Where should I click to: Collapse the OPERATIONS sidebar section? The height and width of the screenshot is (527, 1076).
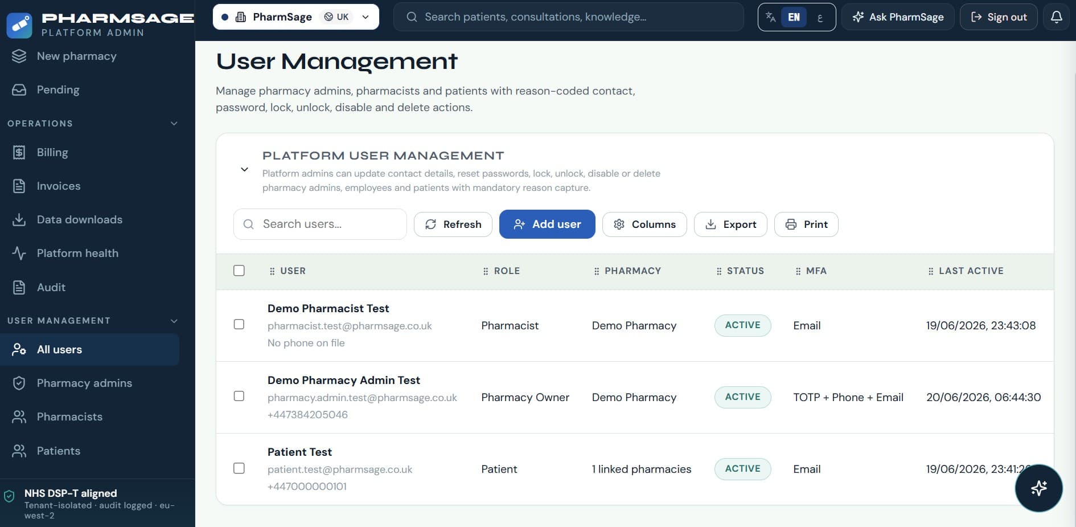tap(174, 124)
